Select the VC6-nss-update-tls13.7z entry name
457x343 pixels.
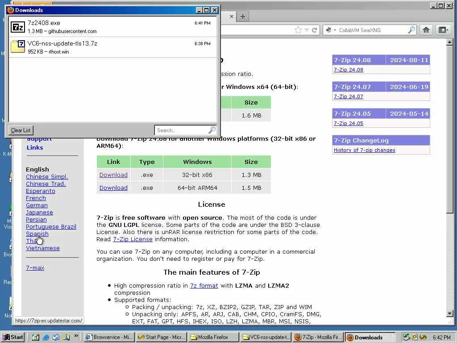click(x=62, y=43)
